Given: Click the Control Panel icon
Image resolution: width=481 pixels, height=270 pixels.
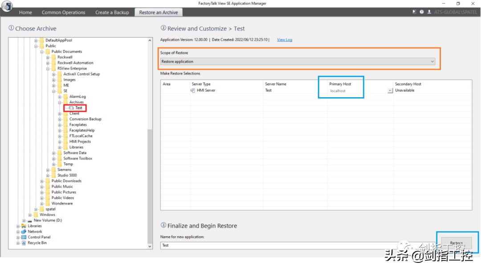Looking at the screenshot, I should (24, 237).
